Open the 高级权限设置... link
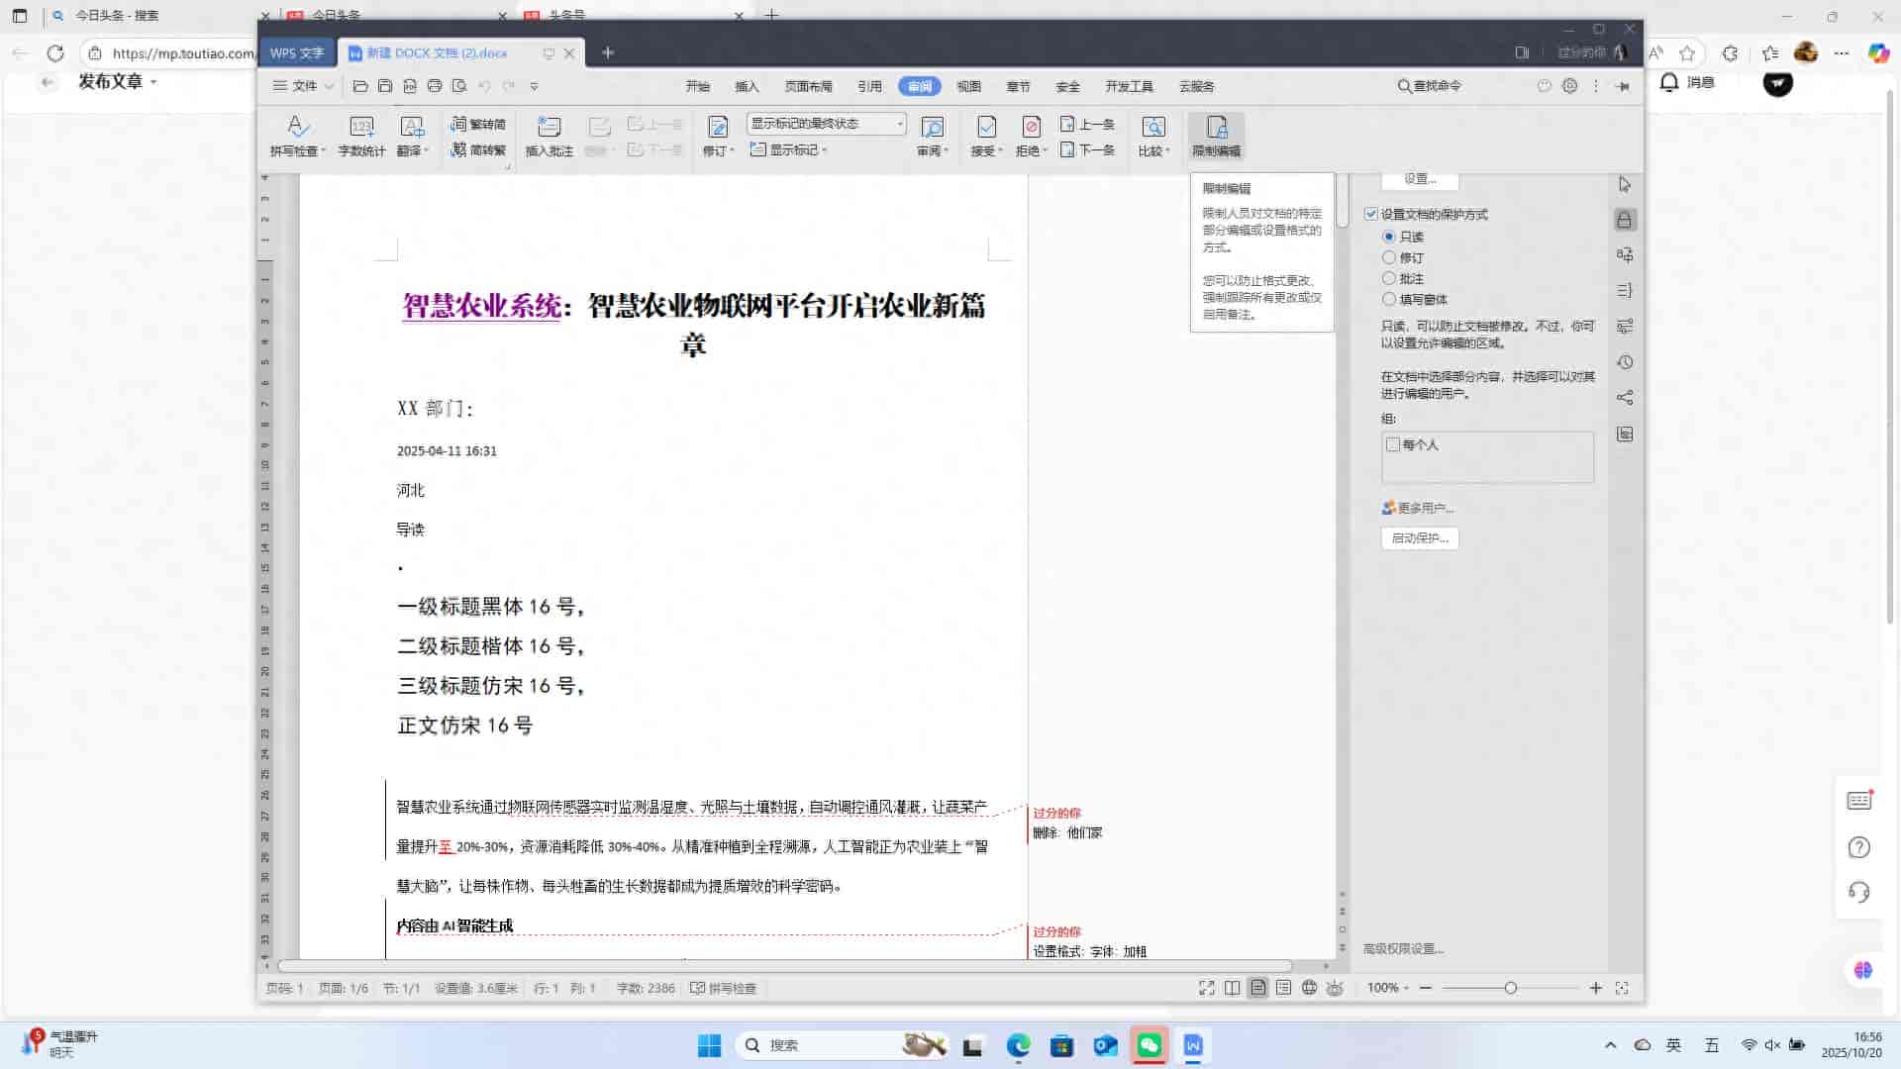 pyautogui.click(x=1403, y=948)
